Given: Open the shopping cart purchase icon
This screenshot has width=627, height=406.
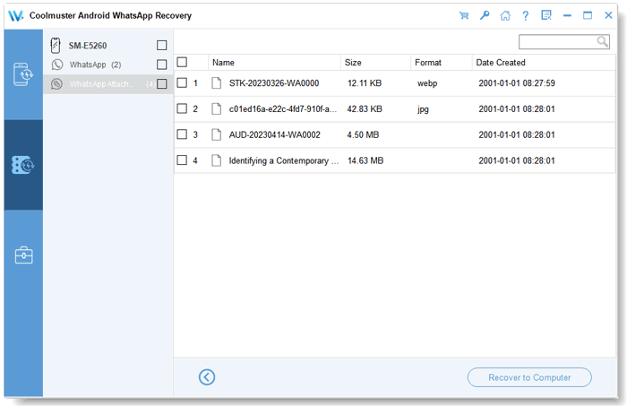Looking at the screenshot, I should tap(463, 15).
